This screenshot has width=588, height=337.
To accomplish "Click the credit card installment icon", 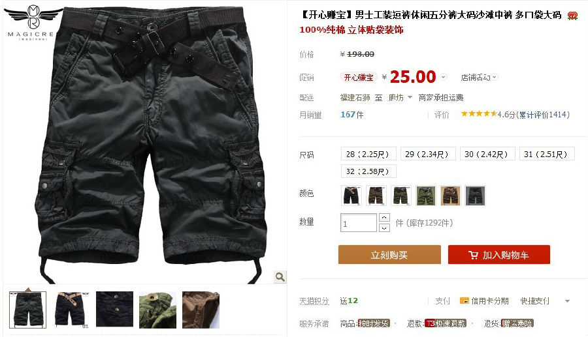I will 465,300.
